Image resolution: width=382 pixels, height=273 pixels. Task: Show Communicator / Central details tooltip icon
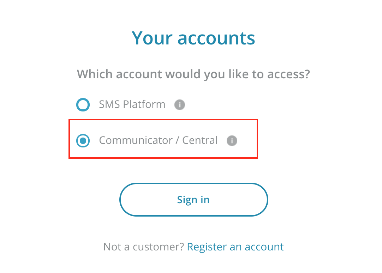(232, 141)
